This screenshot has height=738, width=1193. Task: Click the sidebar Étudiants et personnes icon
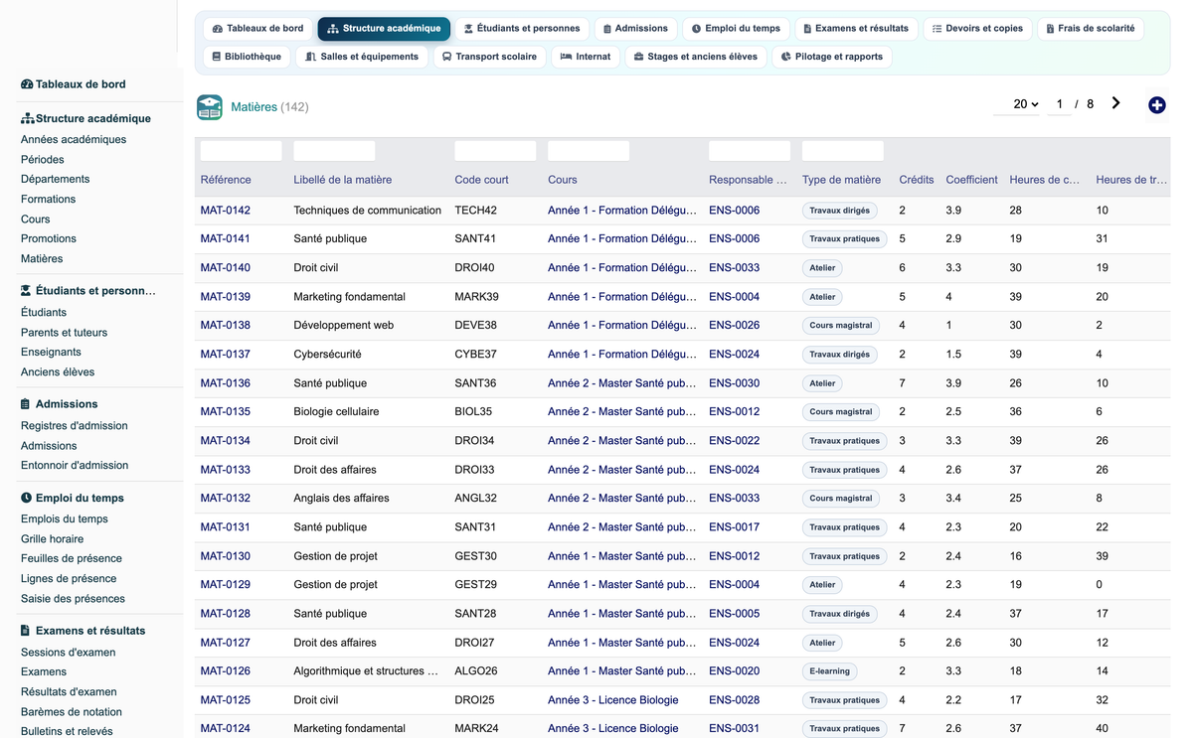tap(26, 291)
